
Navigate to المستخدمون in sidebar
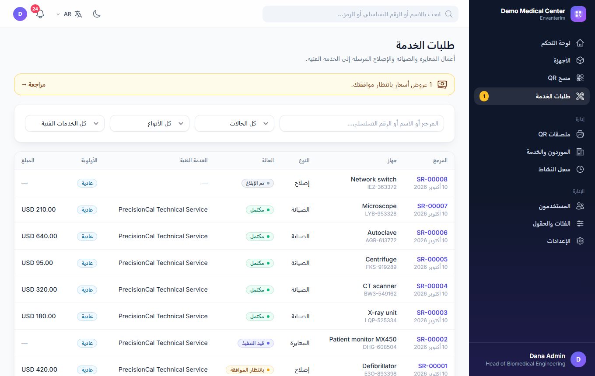[x=532, y=206]
